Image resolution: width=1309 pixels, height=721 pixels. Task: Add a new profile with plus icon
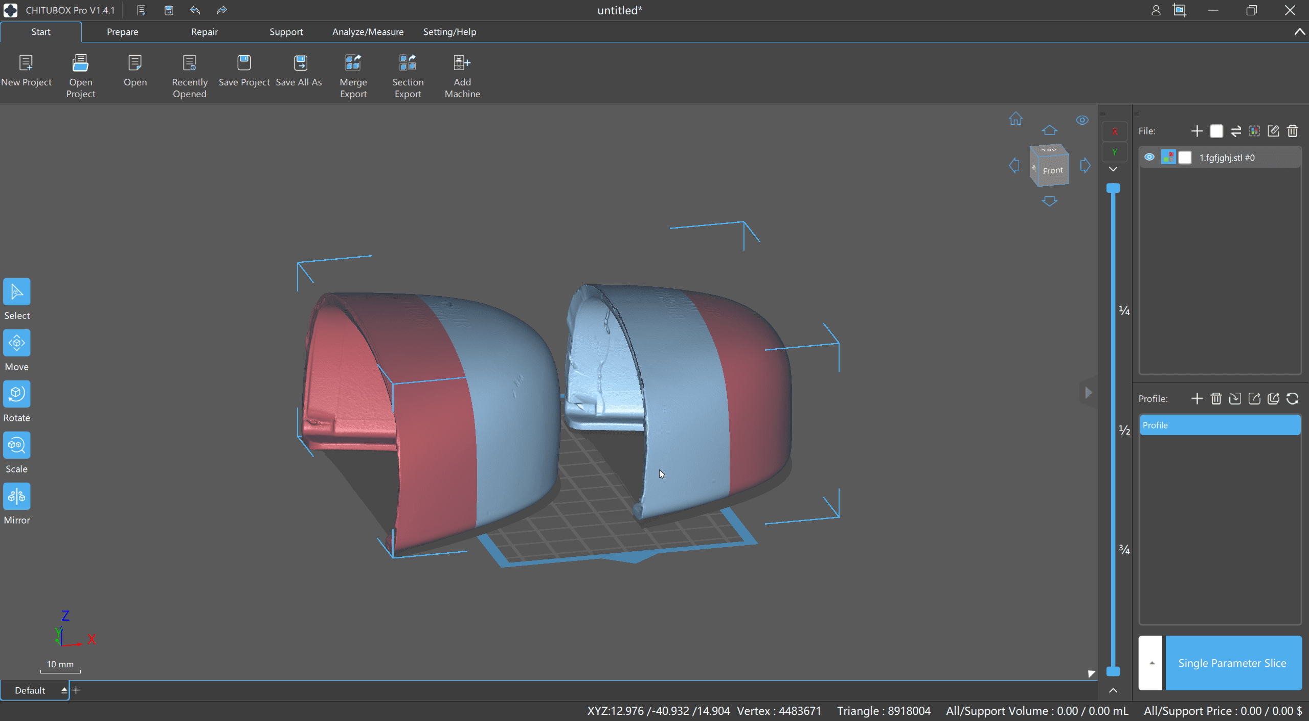1197,399
